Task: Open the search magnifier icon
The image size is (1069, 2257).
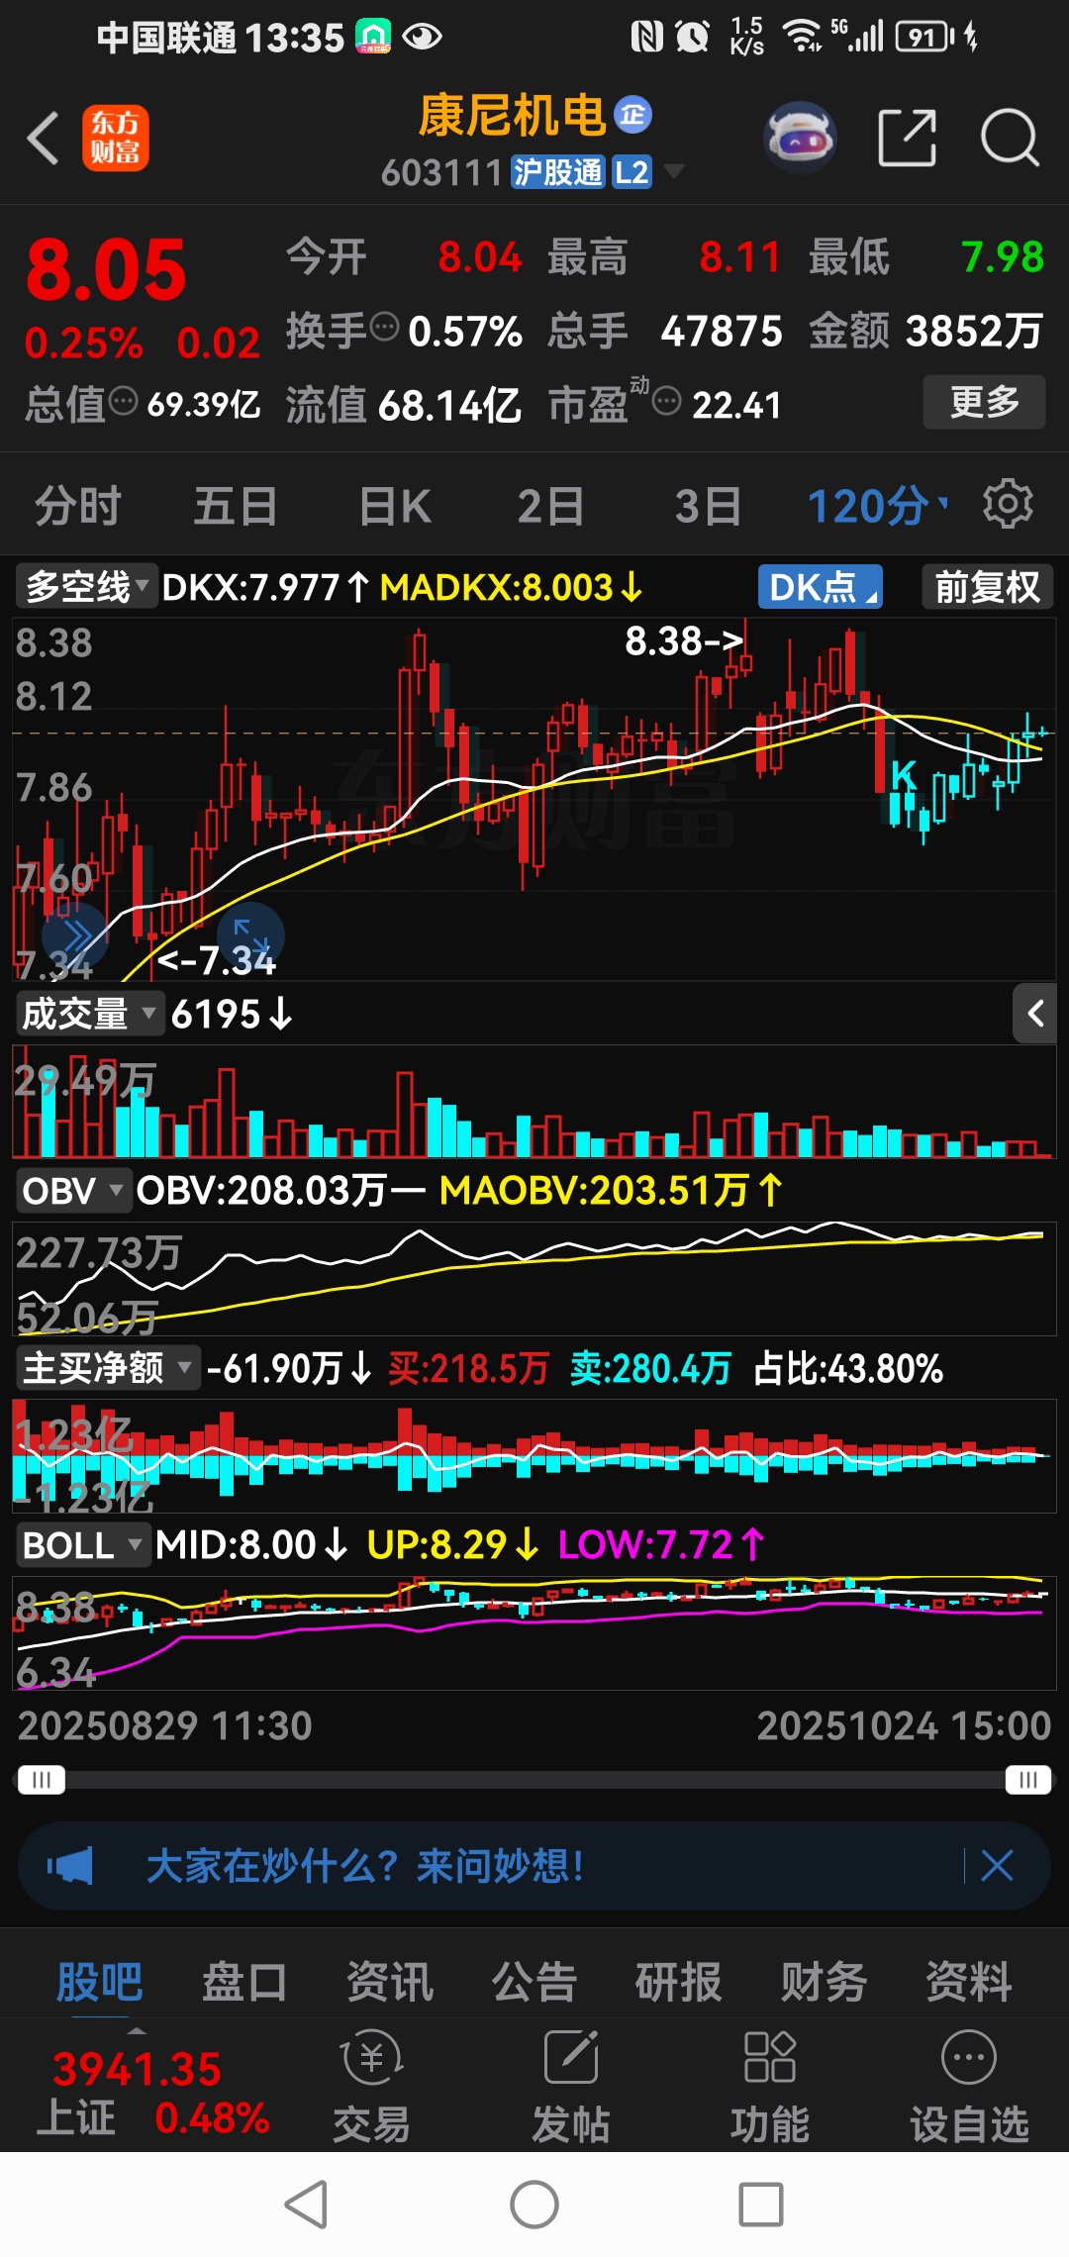Action: [1009, 138]
